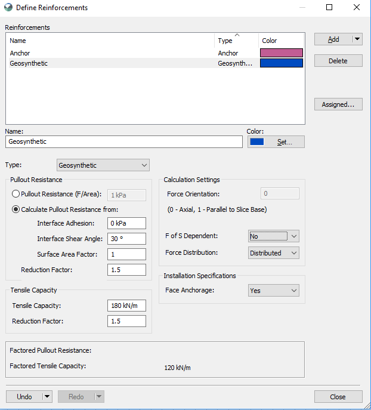The image size is (371, 410).
Task: Select Calculate Pullout Resistance from option
Action: 16,209
